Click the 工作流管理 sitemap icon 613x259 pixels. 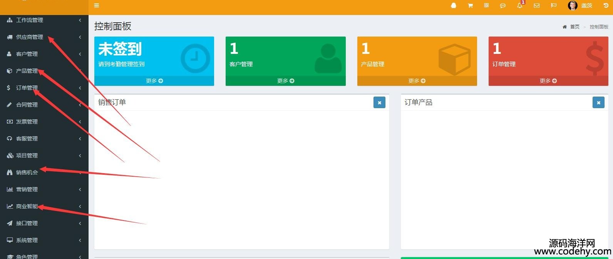point(10,20)
